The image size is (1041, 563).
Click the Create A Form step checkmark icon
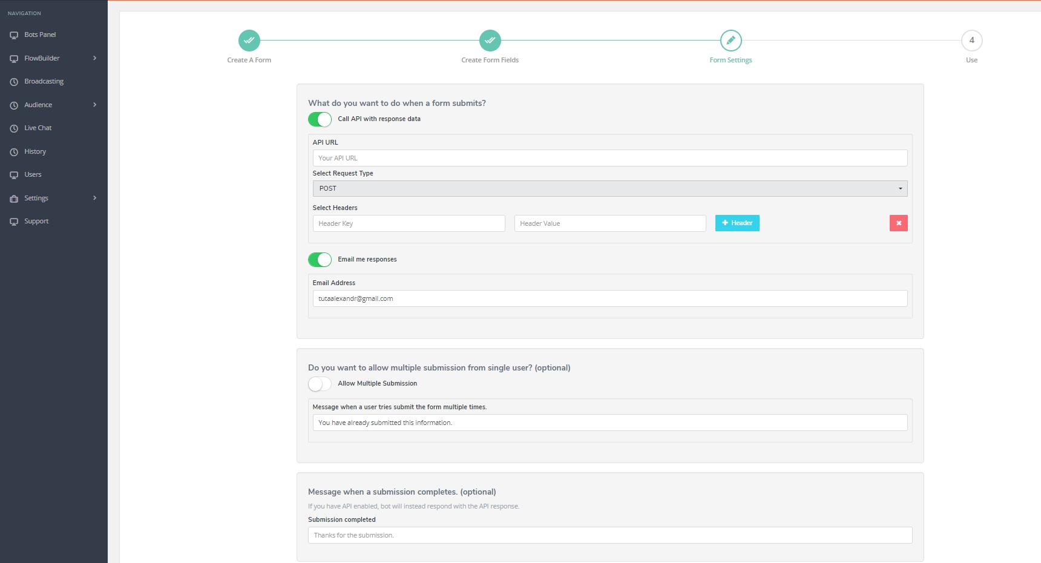249,41
